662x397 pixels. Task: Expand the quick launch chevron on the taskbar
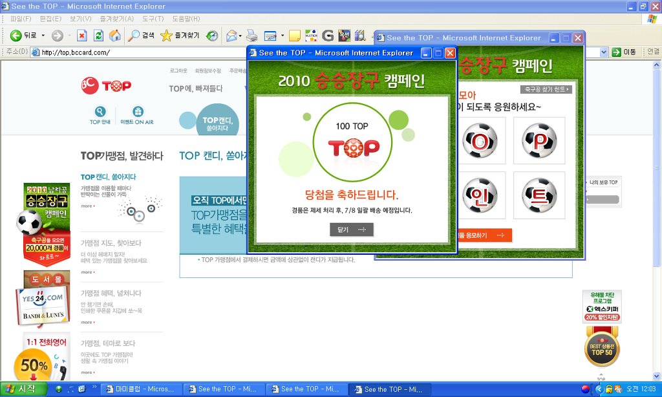click(94, 387)
